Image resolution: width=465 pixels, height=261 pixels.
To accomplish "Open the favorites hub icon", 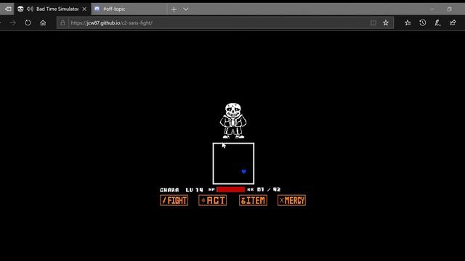I will 408,22.
